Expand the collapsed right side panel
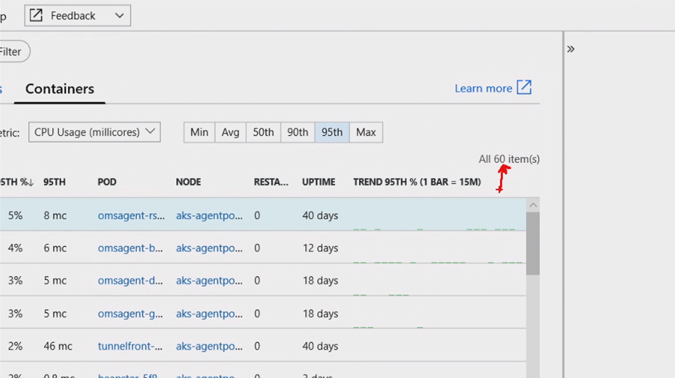The image size is (675, 378). pyautogui.click(x=571, y=49)
